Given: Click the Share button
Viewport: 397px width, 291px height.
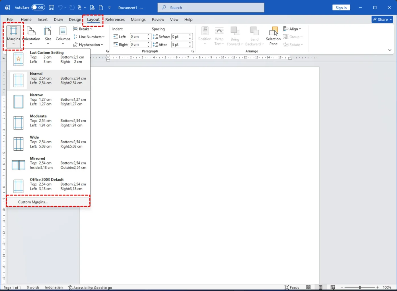Looking at the screenshot, I should click(x=382, y=19).
